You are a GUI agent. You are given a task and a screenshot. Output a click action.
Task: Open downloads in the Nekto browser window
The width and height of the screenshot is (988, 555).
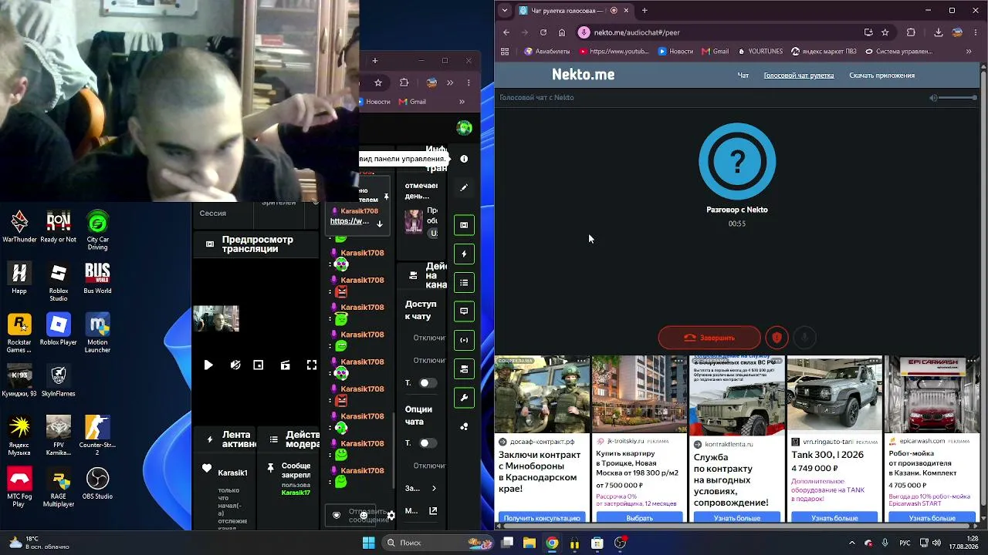click(x=939, y=32)
